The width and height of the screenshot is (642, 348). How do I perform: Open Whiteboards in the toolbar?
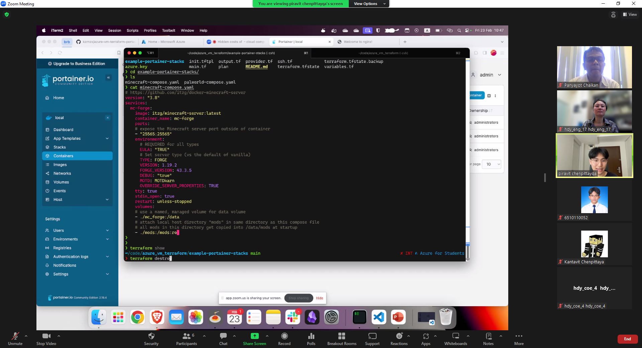[455, 336]
